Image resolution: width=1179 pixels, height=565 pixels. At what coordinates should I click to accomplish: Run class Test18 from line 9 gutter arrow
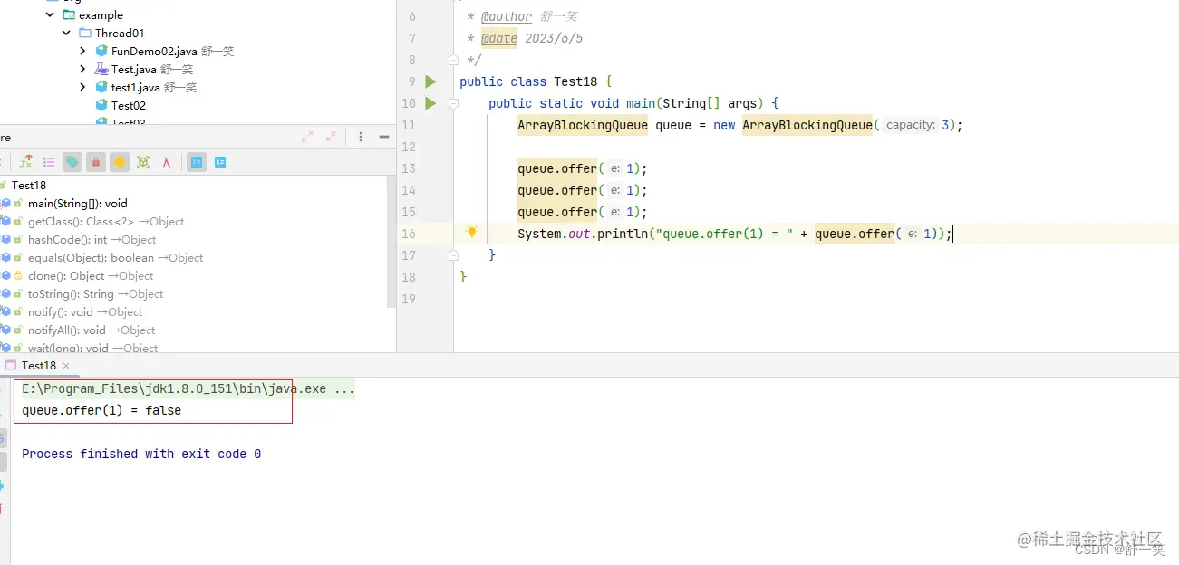(x=430, y=81)
